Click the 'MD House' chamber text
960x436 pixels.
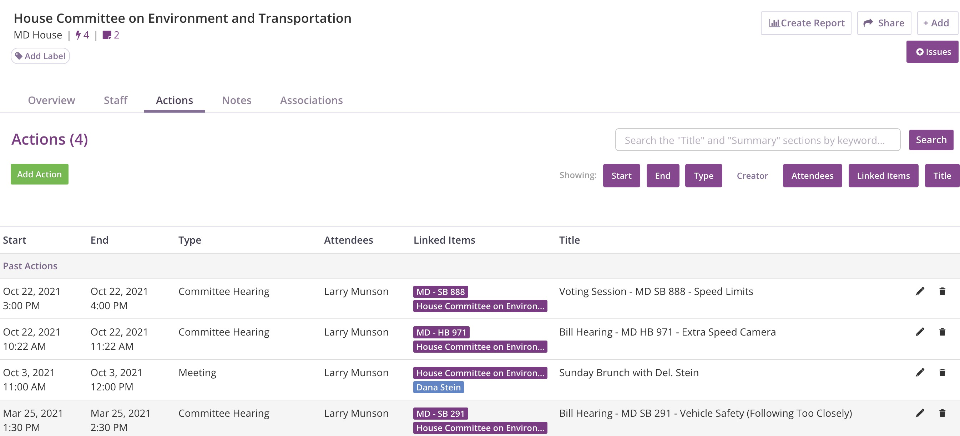click(x=37, y=35)
